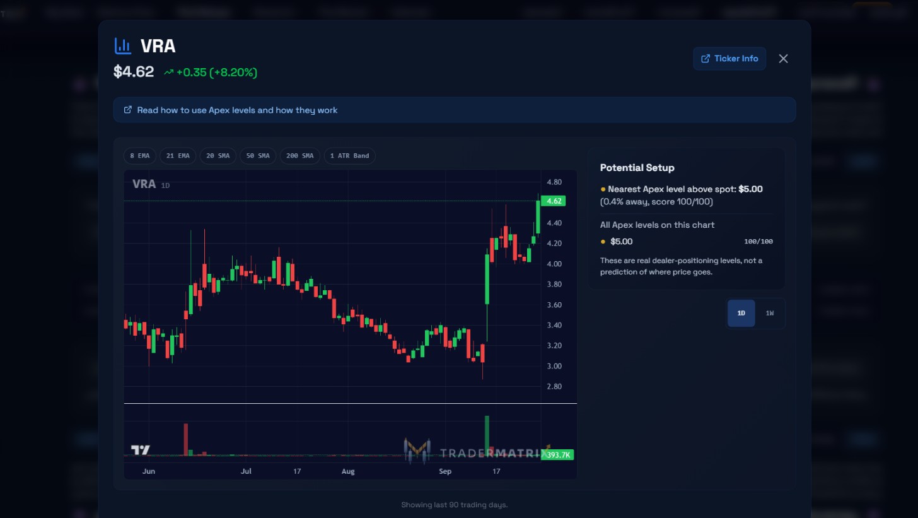Click the VRA 1D chart symbol label

151,184
